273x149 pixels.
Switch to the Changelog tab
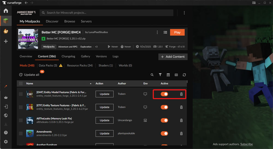coord(68,57)
